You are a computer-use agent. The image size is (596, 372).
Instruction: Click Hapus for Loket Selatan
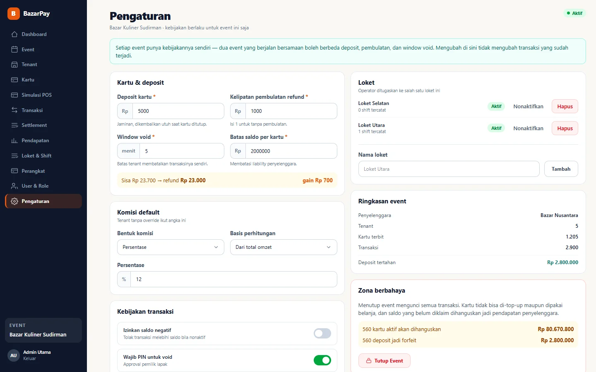pos(565,107)
